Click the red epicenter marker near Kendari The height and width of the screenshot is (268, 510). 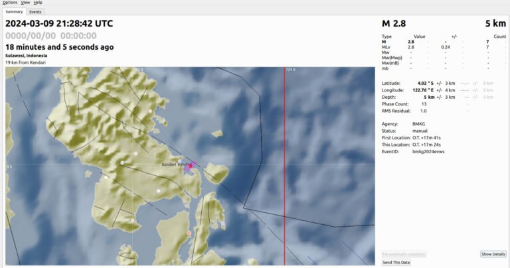191,166
